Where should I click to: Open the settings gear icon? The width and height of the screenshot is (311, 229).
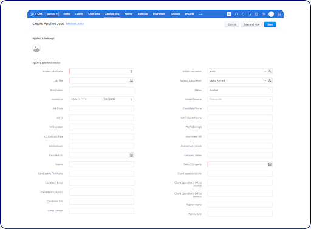(x=263, y=14)
